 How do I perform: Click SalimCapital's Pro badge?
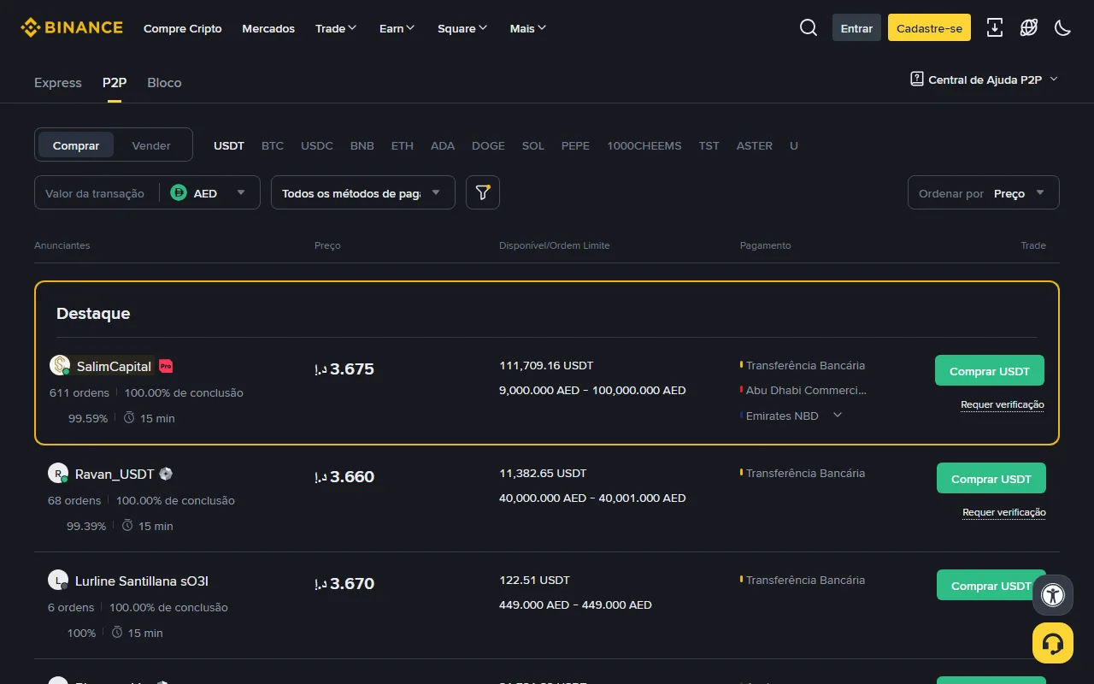166,366
